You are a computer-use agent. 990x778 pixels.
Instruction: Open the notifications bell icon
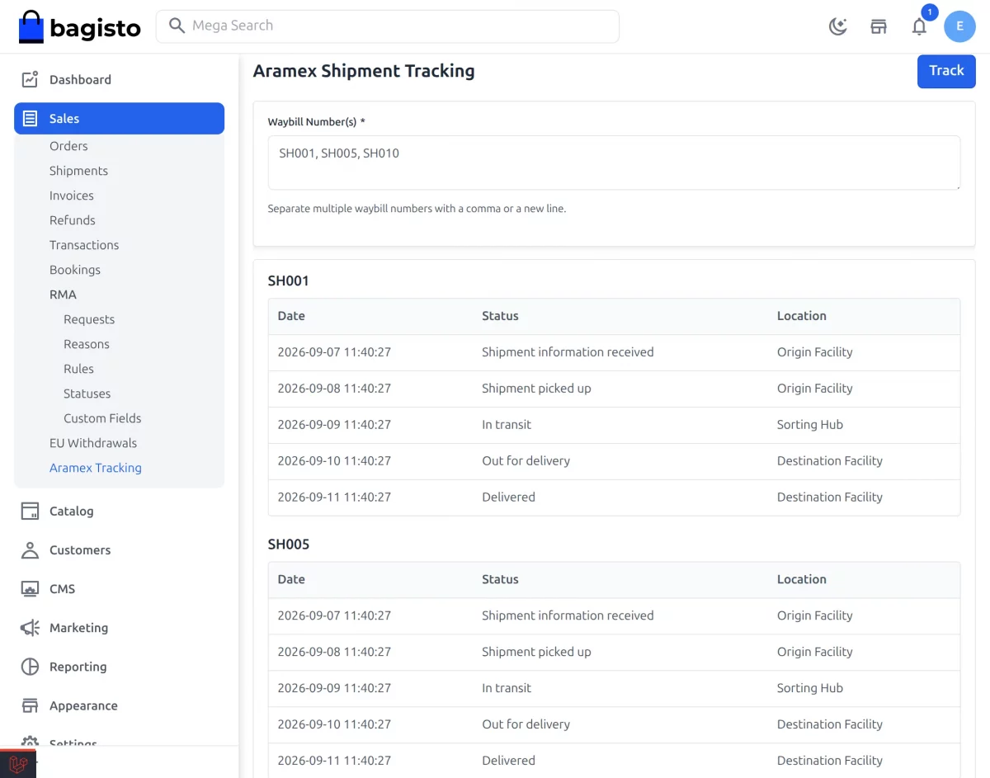pyautogui.click(x=919, y=26)
